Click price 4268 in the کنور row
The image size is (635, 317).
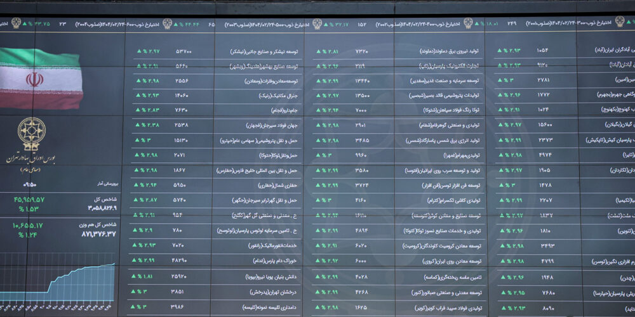[x=361, y=291]
